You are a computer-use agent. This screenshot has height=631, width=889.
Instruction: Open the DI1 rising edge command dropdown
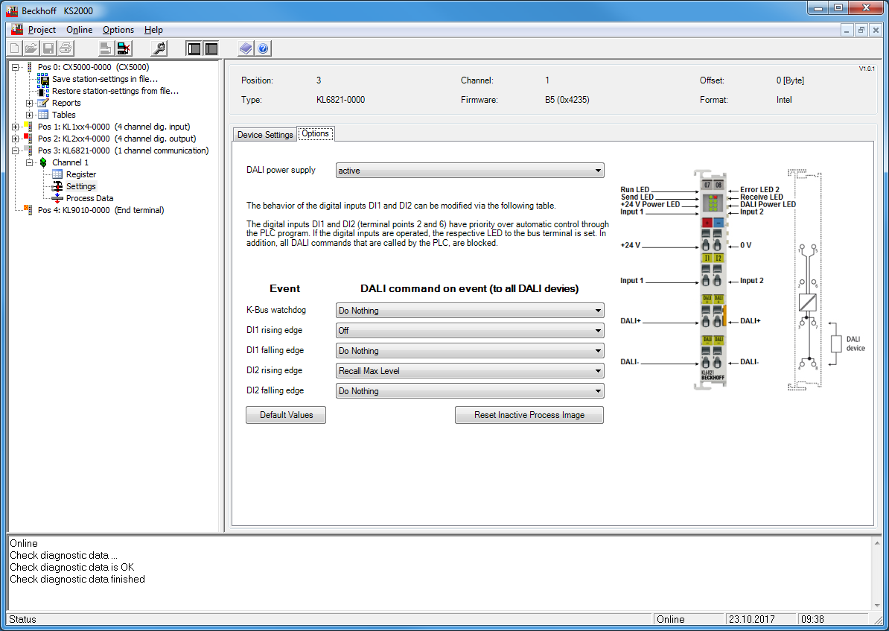coord(470,331)
